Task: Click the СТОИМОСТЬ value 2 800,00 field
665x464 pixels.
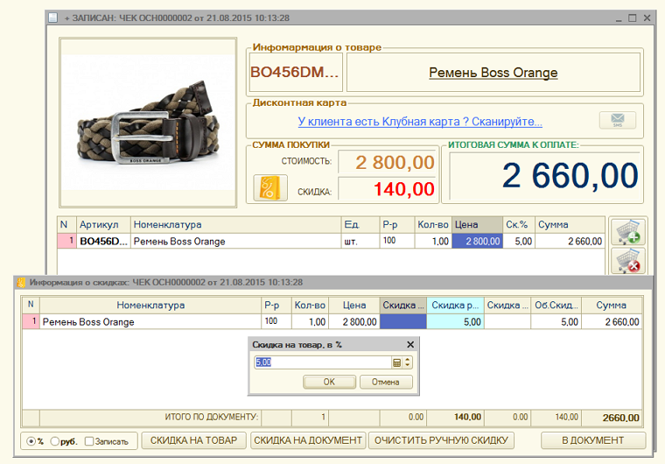Action: [388, 162]
